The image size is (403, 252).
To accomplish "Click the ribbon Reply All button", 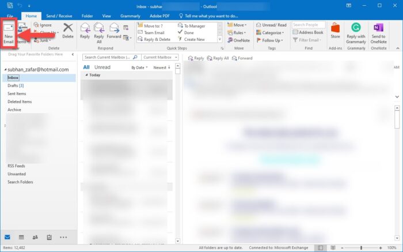I will (99, 33).
